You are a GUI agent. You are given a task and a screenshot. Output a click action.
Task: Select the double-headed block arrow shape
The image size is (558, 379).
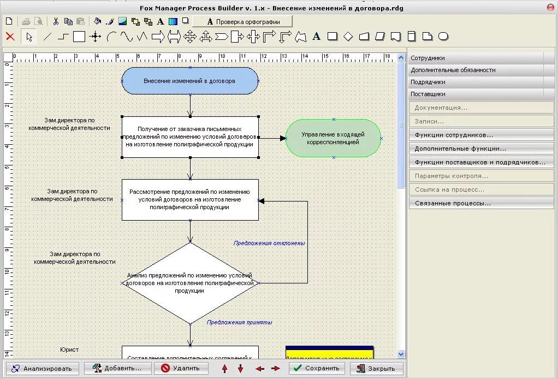pos(174,36)
